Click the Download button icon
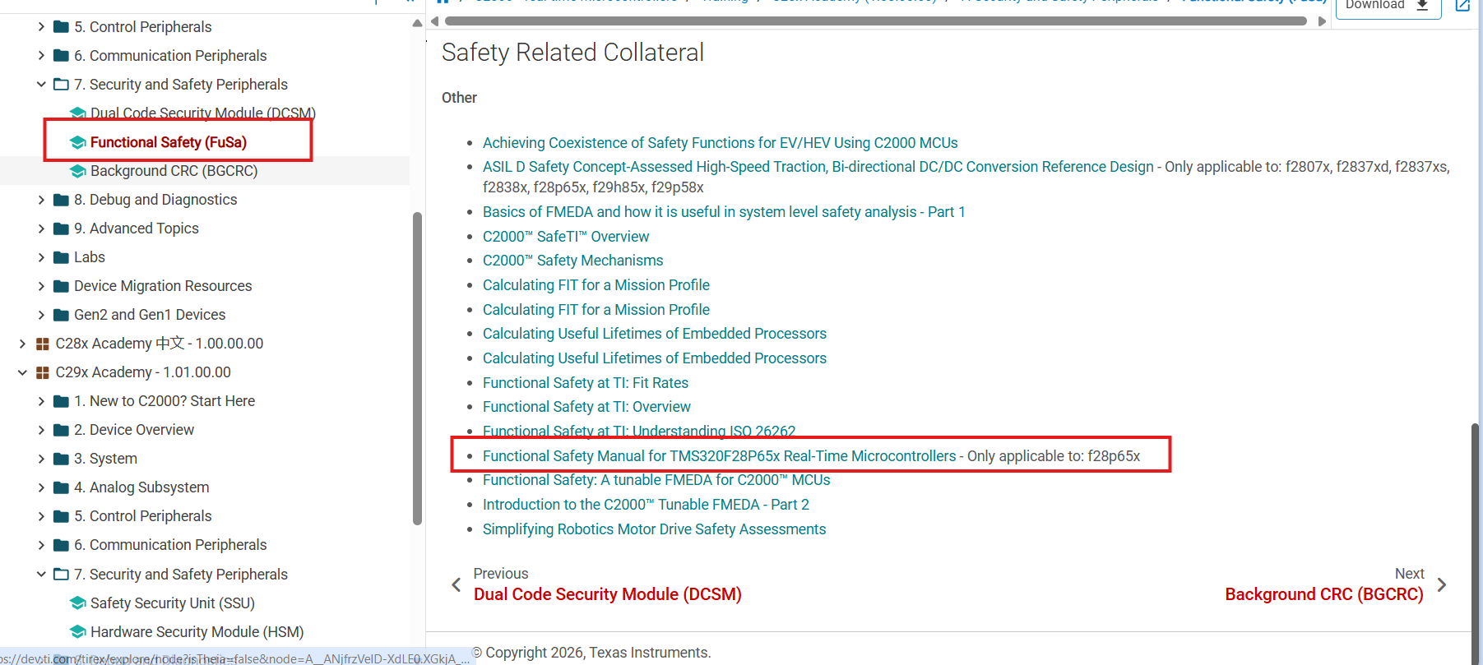Screen dimensions: 1483x665 coord(1422,6)
